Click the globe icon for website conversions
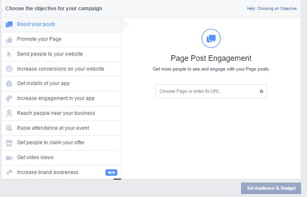This screenshot has width=307, height=197. tap(9, 69)
